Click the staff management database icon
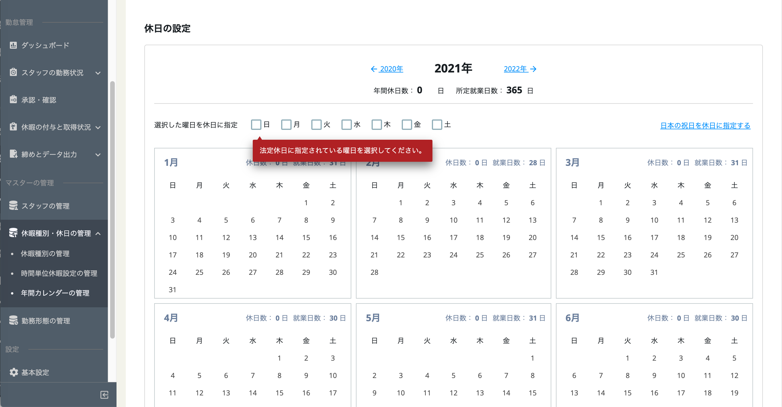 [13, 206]
